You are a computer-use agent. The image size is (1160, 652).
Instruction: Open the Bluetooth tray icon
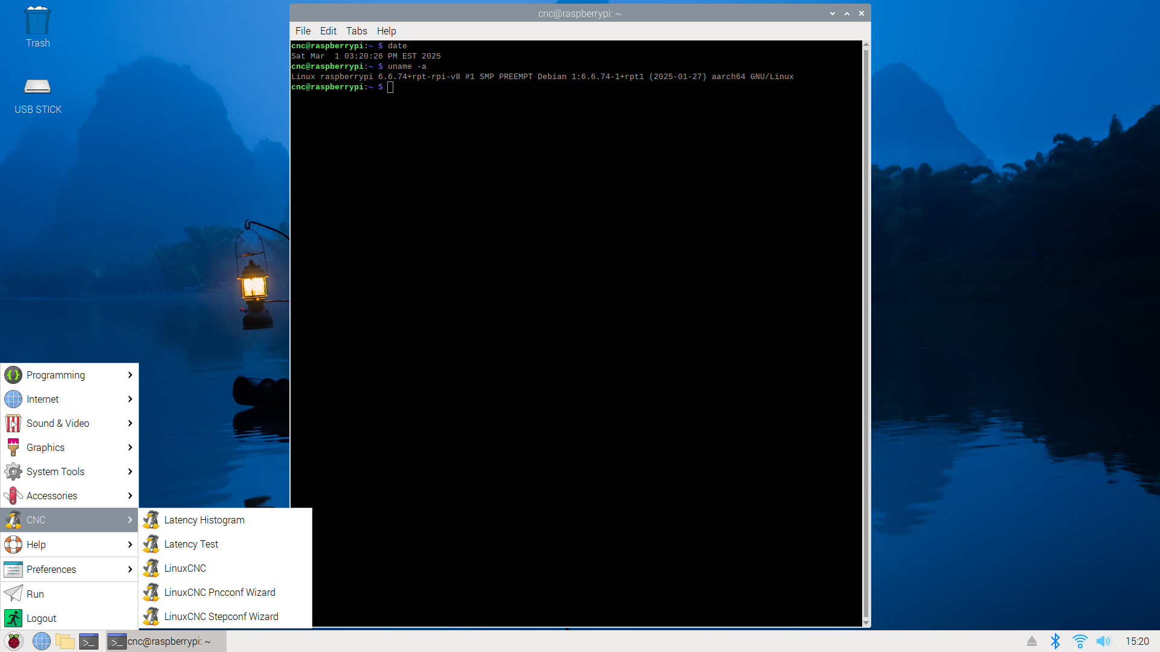point(1055,641)
